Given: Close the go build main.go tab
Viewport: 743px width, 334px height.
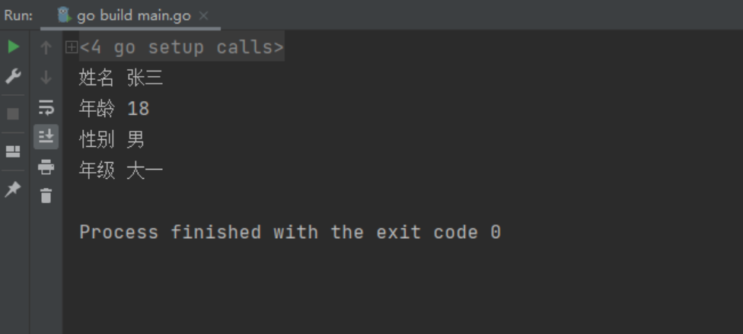Looking at the screenshot, I should pyautogui.click(x=204, y=16).
